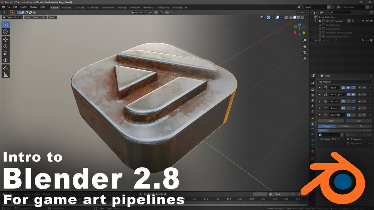Image resolution: width=374 pixels, height=210 pixels.
Task: Open the Normal transform orientation dropdown
Action: pos(138,13)
